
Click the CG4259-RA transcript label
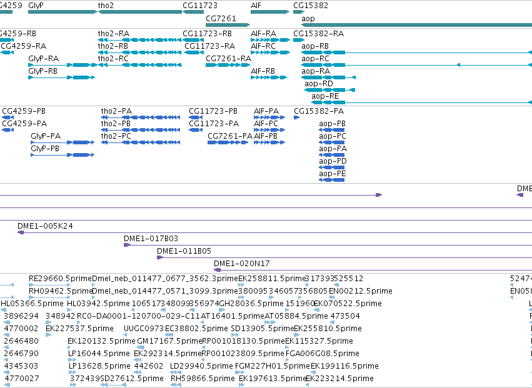pyautogui.click(x=24, y=46)
